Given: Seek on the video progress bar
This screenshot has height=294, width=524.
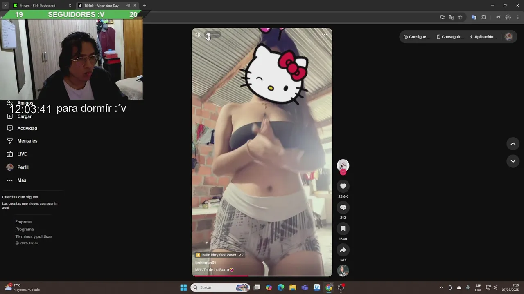Looking at the screenshot, I should pyautogui.click(x=262, y=276).
